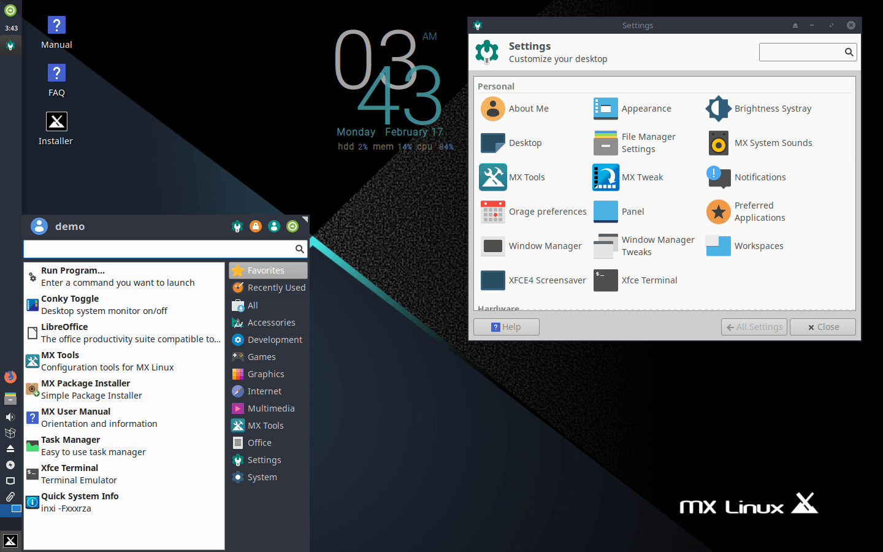Open Notifications settings

click(x=746, y=177)
